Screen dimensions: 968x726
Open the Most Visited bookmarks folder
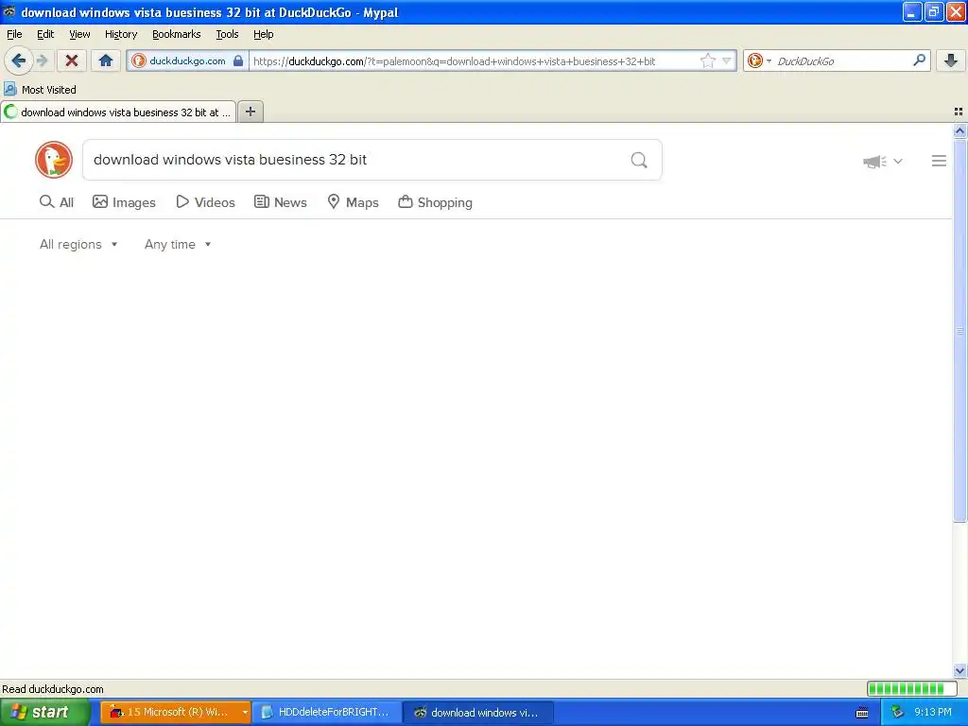tap(40, 90)
